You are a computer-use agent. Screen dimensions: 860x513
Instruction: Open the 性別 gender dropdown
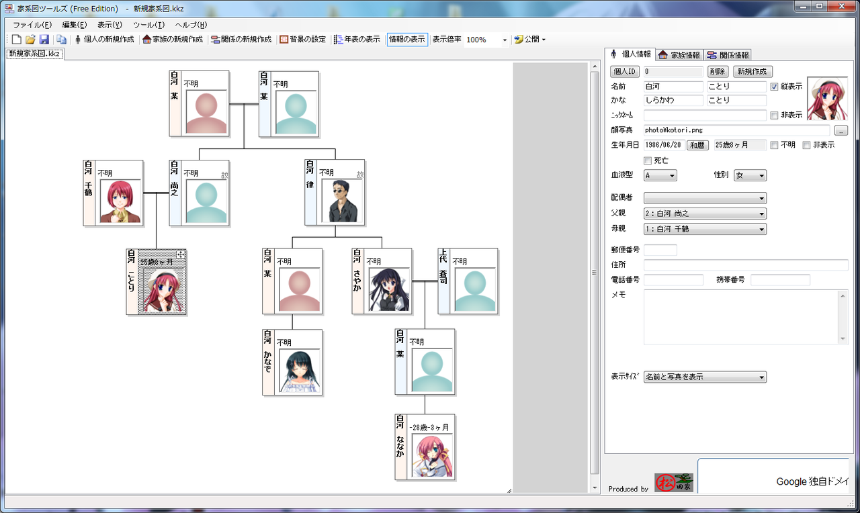coord(750,175)
